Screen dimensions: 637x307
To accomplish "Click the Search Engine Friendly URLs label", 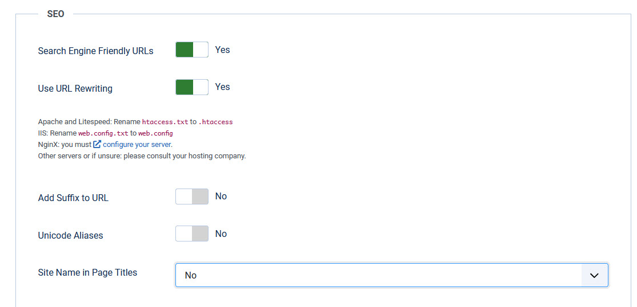I will pos(95,51).
